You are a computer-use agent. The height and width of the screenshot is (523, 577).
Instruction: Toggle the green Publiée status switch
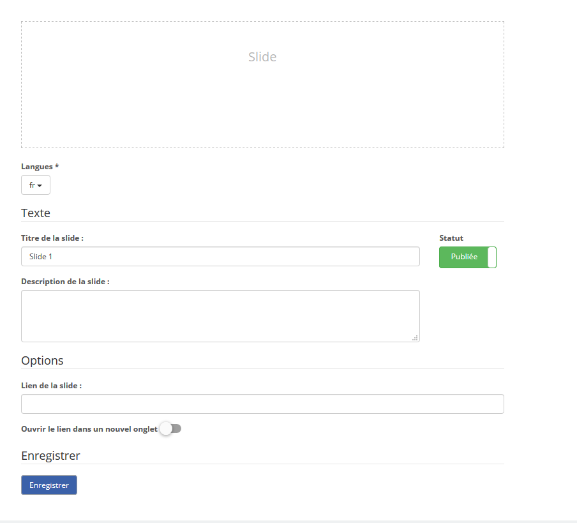point(468,257)
